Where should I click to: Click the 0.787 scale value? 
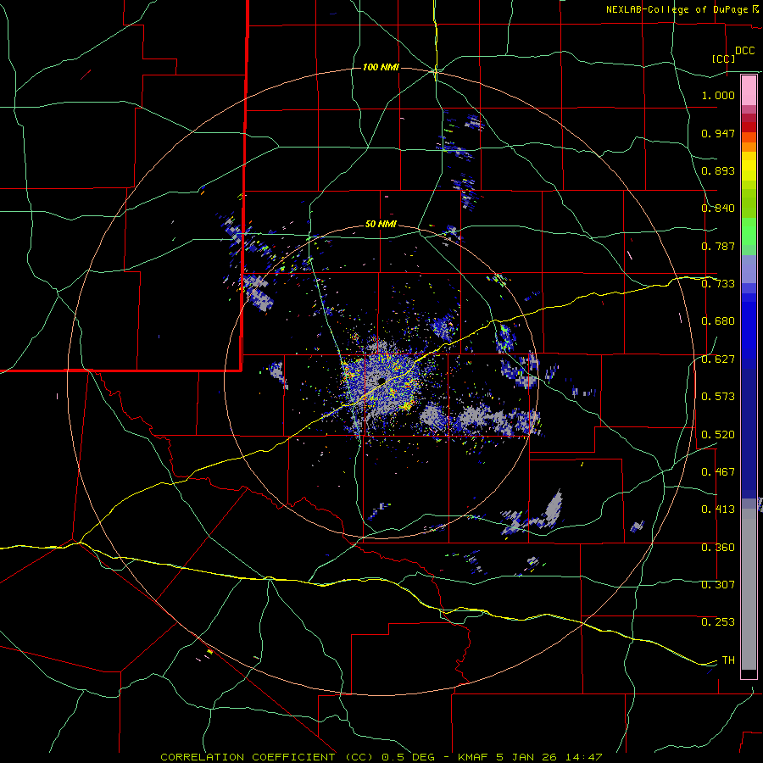click(x=718, y=246)
